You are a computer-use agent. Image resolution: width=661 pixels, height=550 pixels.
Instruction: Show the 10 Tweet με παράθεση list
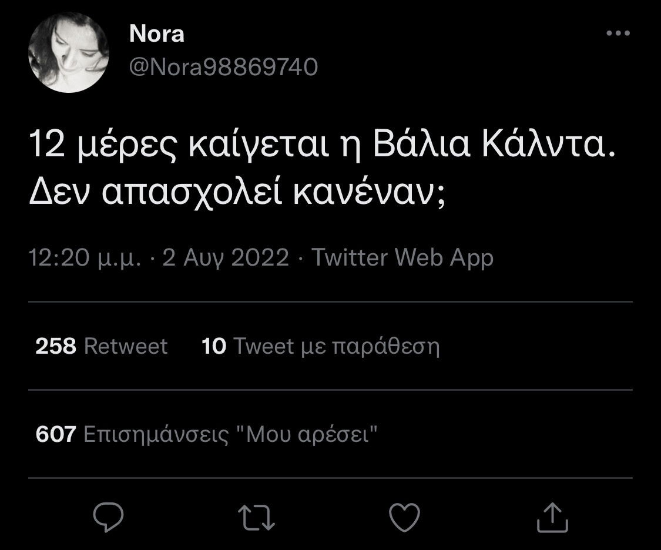pyautogui.click(x=321, y=346)
